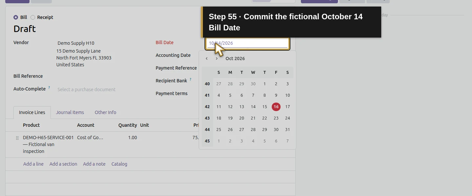
Task: Click the Payment Reference label
Action: point(176,68)
